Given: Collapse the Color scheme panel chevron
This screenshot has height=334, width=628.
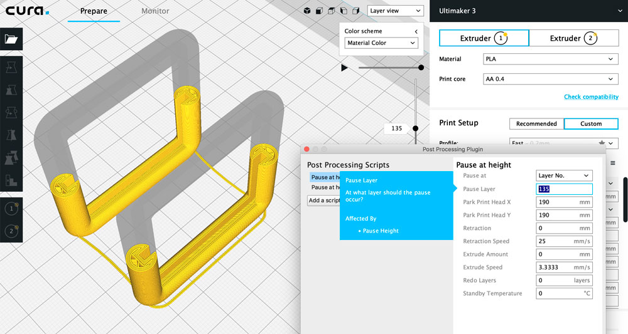Looking at the screenshot, I should coord(416,31).
